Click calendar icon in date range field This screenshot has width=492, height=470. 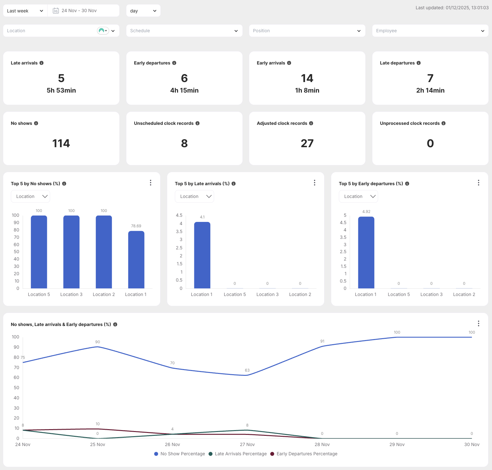56,11
